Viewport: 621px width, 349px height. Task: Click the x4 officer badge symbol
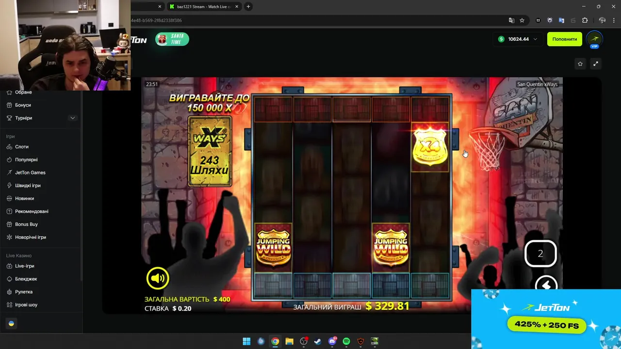pyautogui.click(x=430, y=147)
